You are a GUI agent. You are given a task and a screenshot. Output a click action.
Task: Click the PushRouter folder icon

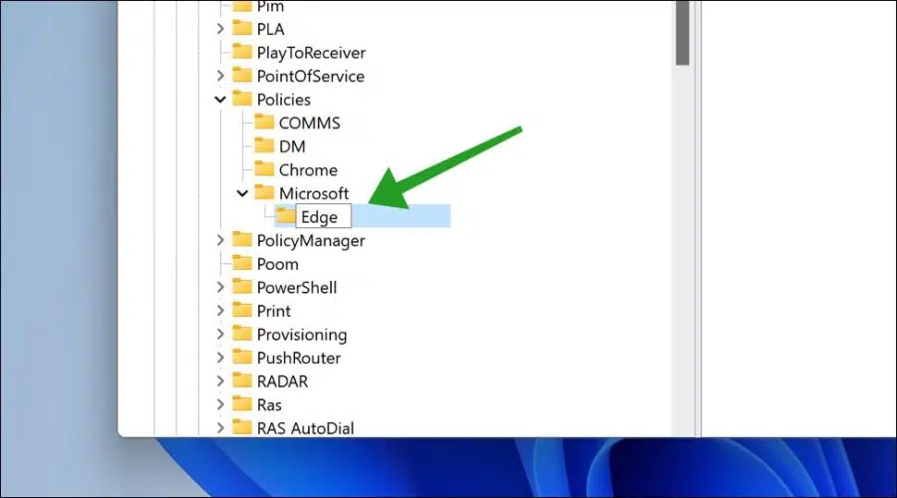(x=242, y=357)
